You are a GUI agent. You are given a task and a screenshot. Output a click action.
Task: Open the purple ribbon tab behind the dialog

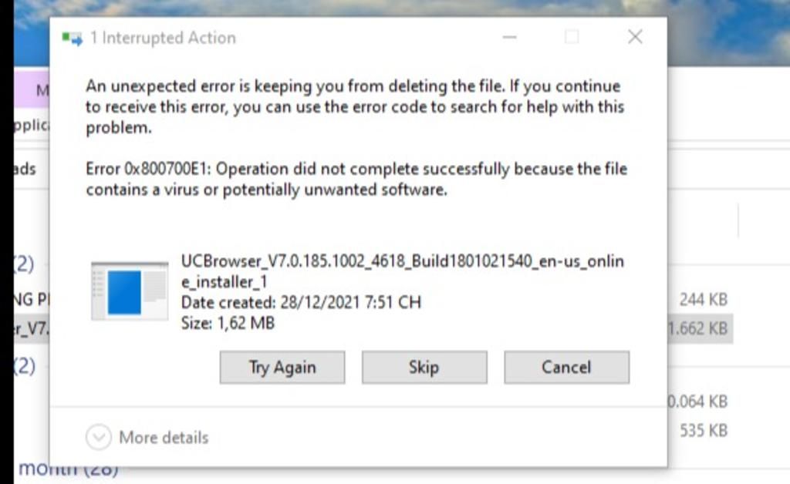click(x=35, y=89)
